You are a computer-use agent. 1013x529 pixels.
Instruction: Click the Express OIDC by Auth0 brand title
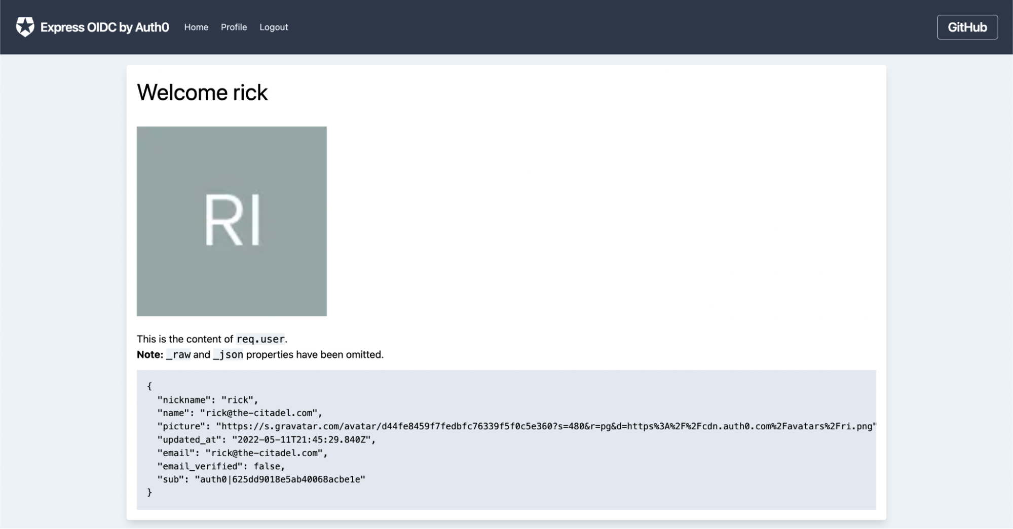click(x=105, y=27)
